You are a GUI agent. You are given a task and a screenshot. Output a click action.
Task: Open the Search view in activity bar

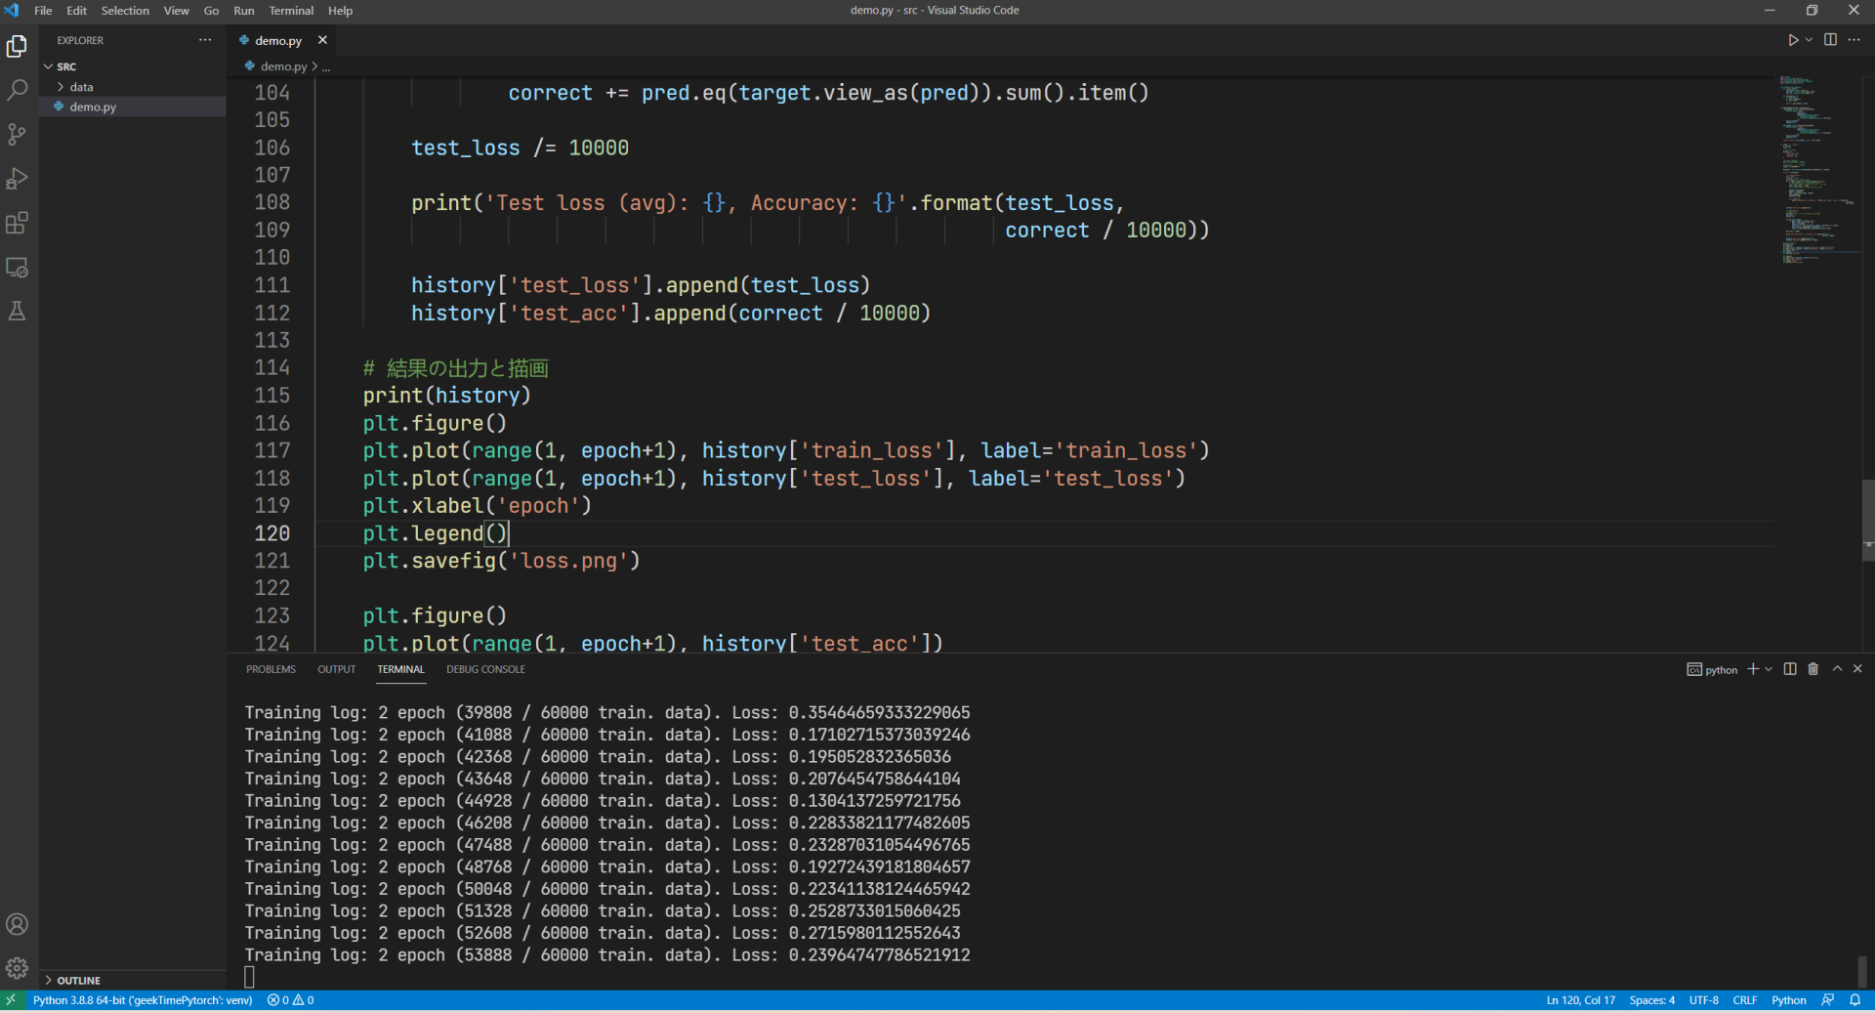(x=17, y=90)
